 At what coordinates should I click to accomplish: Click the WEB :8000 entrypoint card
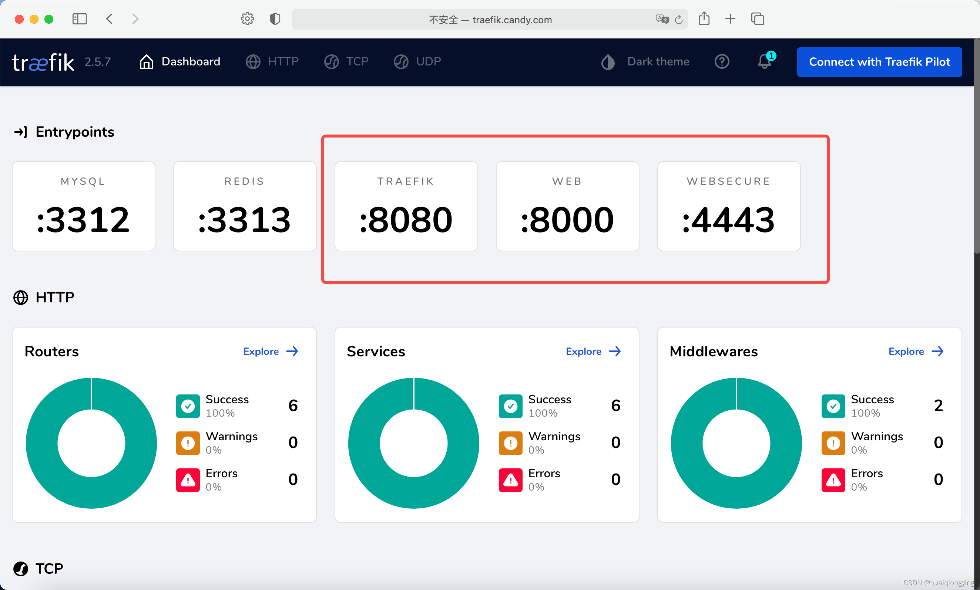[x=568, y=206]
